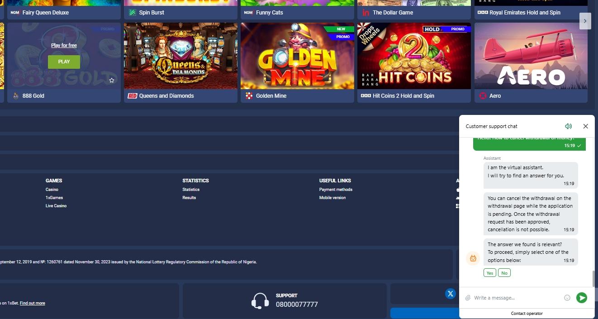The width and height of the screenshot is (598, 319).
Task: Click the Hit Coins 2 provider icon
Action: [365, 96]
